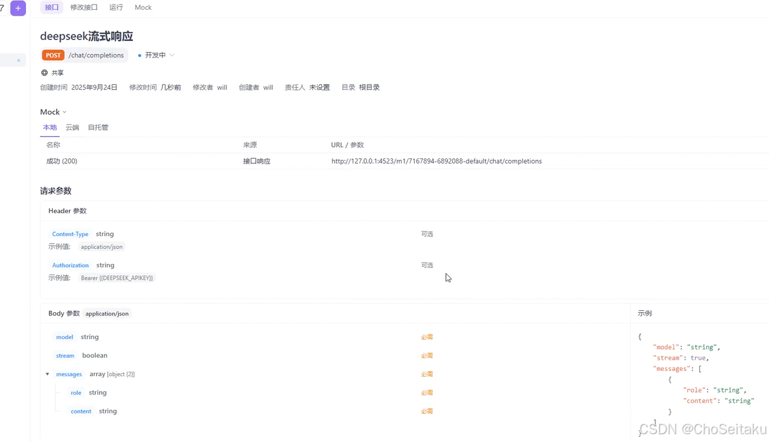This screenshot has height=442, width=769.
Task: Click the model body parameter
Action: click(65, 337)
